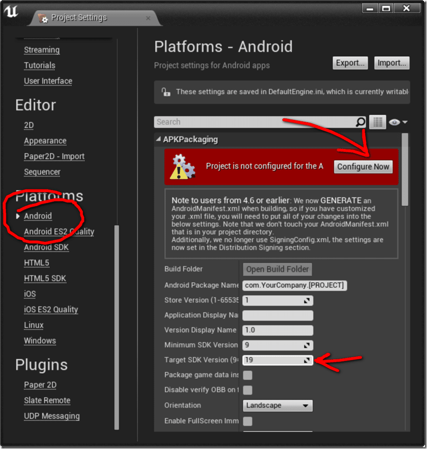Open the eye view options dropdown
This screenshot has height=449, width=427.
[x=398, y=122]
